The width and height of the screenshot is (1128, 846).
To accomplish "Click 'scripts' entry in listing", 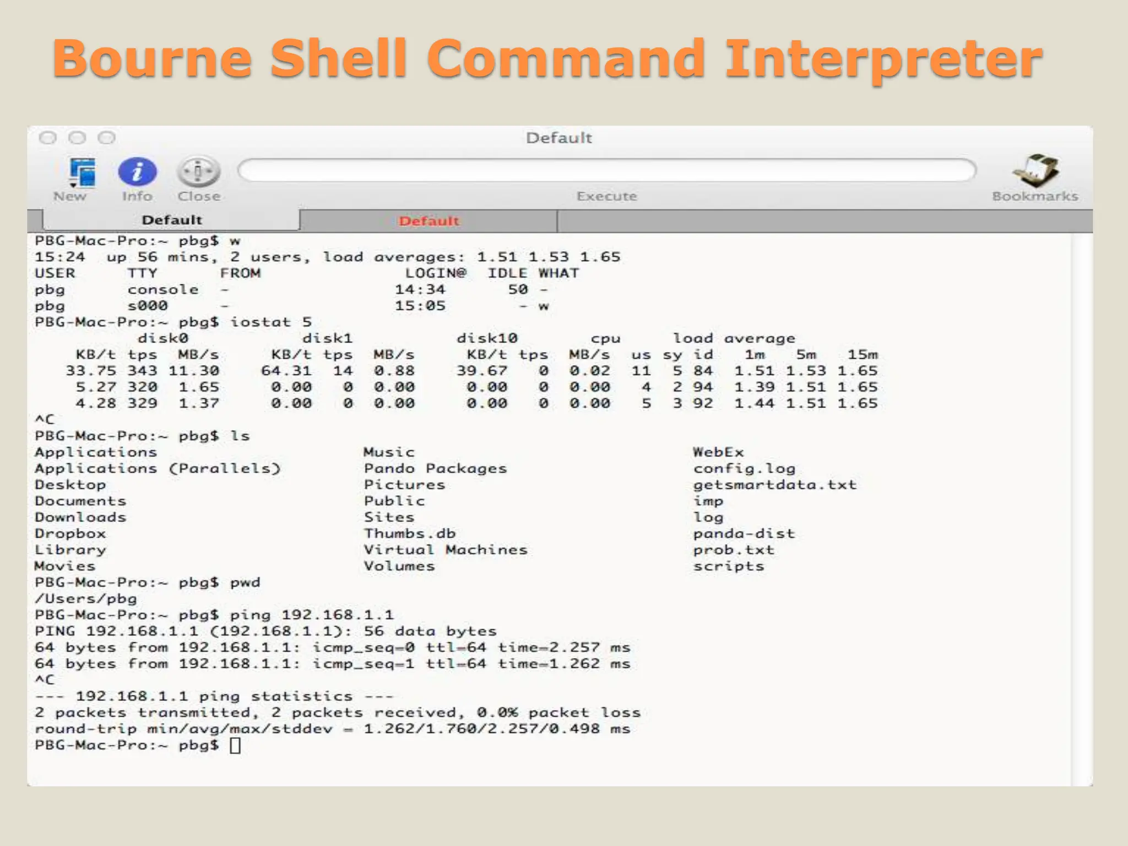I will 729,566.
